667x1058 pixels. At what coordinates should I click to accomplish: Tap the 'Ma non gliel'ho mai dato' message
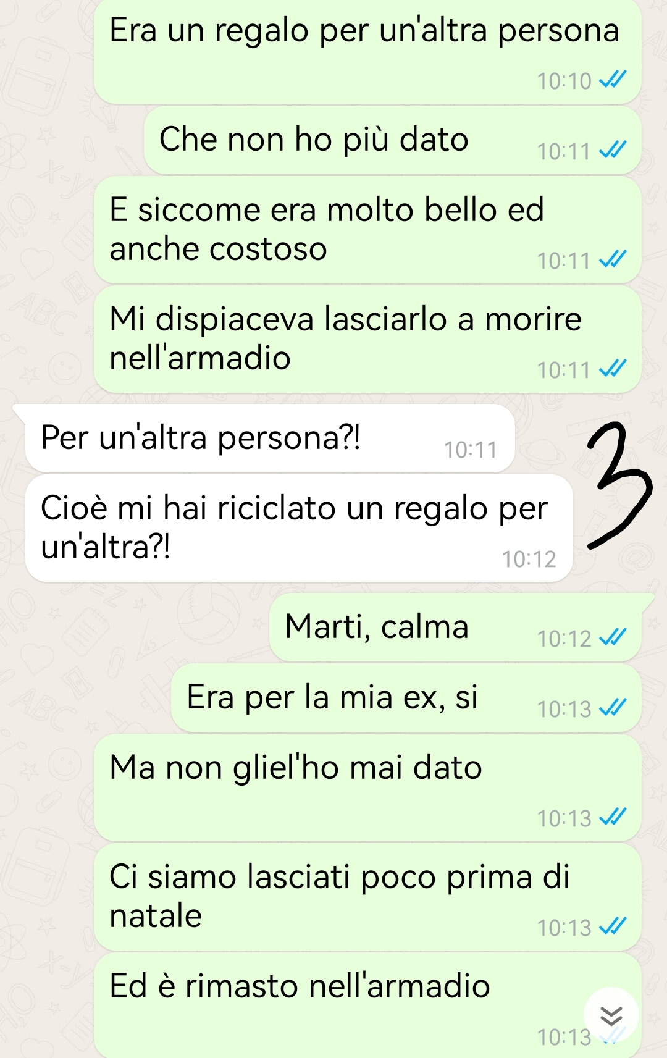(x=367, y=788)
